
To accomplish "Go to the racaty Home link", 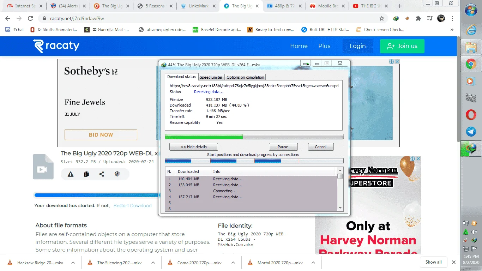I will click(299, 46).
